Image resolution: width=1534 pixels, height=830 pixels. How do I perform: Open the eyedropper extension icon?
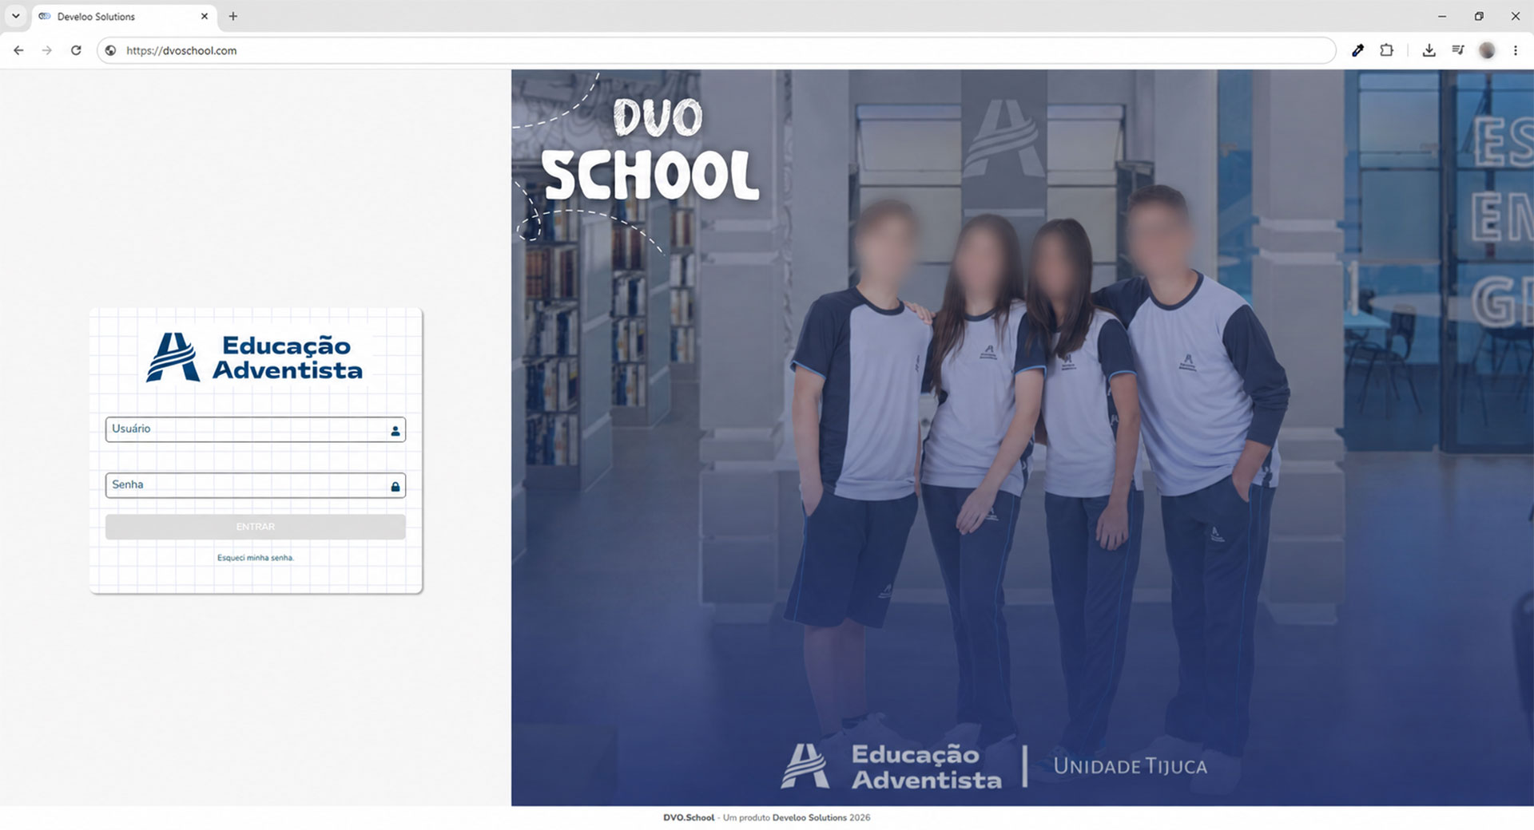[x=1357, y=50]
